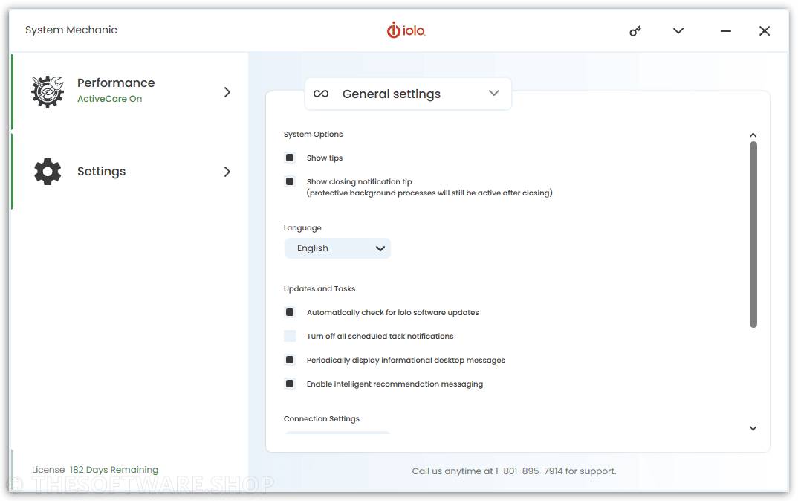
Task: Open the Performance section
Action: (x=131, y=91)
